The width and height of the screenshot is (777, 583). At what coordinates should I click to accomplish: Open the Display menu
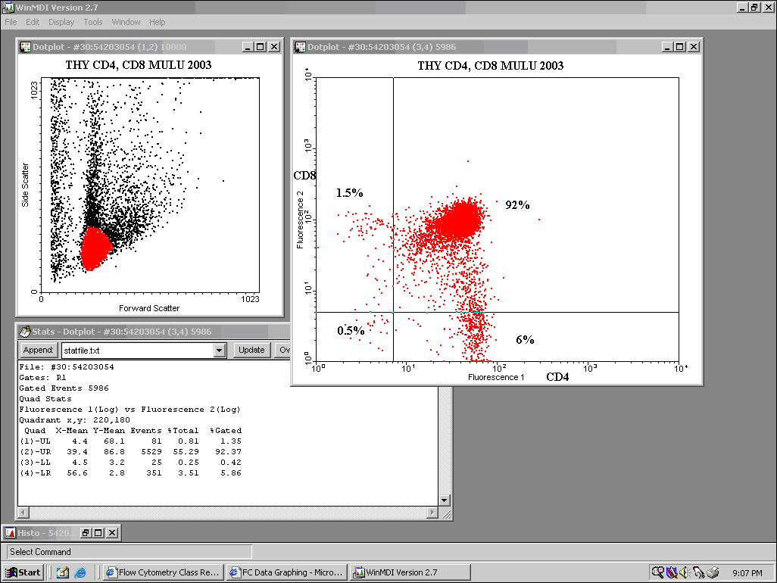[61, 22]
